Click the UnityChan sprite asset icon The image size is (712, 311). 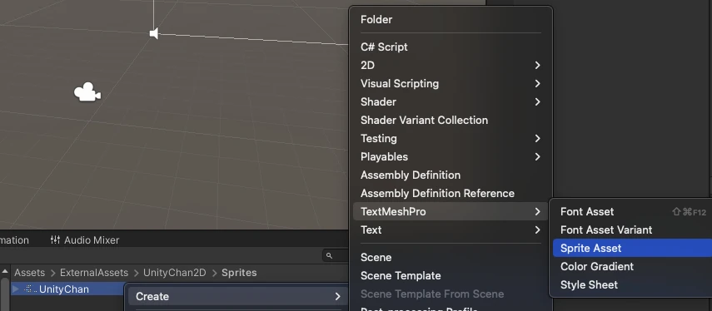(29, 289)
